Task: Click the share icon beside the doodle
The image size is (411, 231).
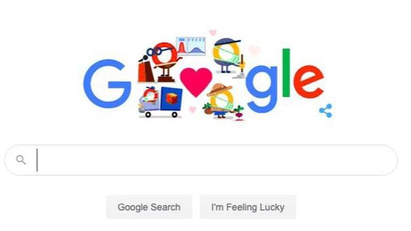Action: click(326, 111)
